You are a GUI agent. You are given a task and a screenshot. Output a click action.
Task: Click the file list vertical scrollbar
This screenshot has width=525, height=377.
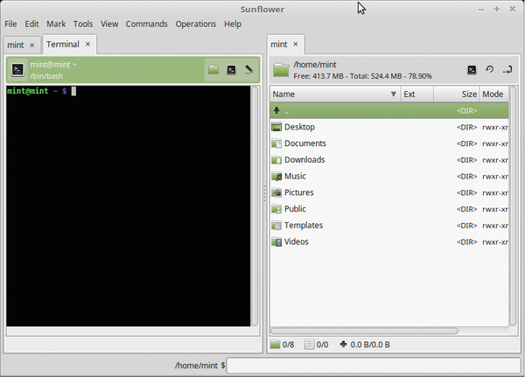pos(513,206)
